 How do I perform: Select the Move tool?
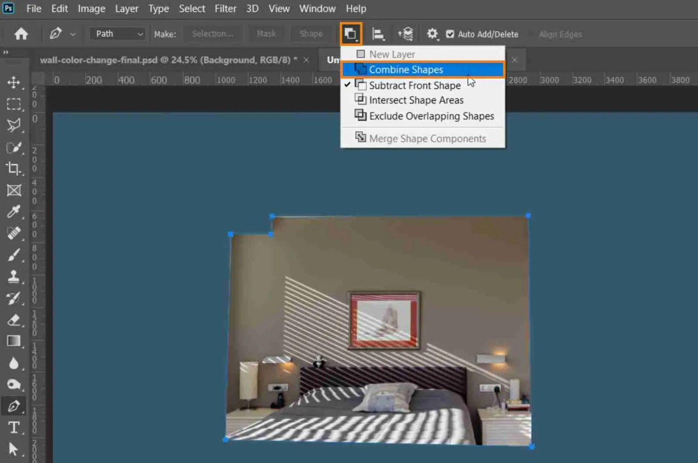point(14,83)
